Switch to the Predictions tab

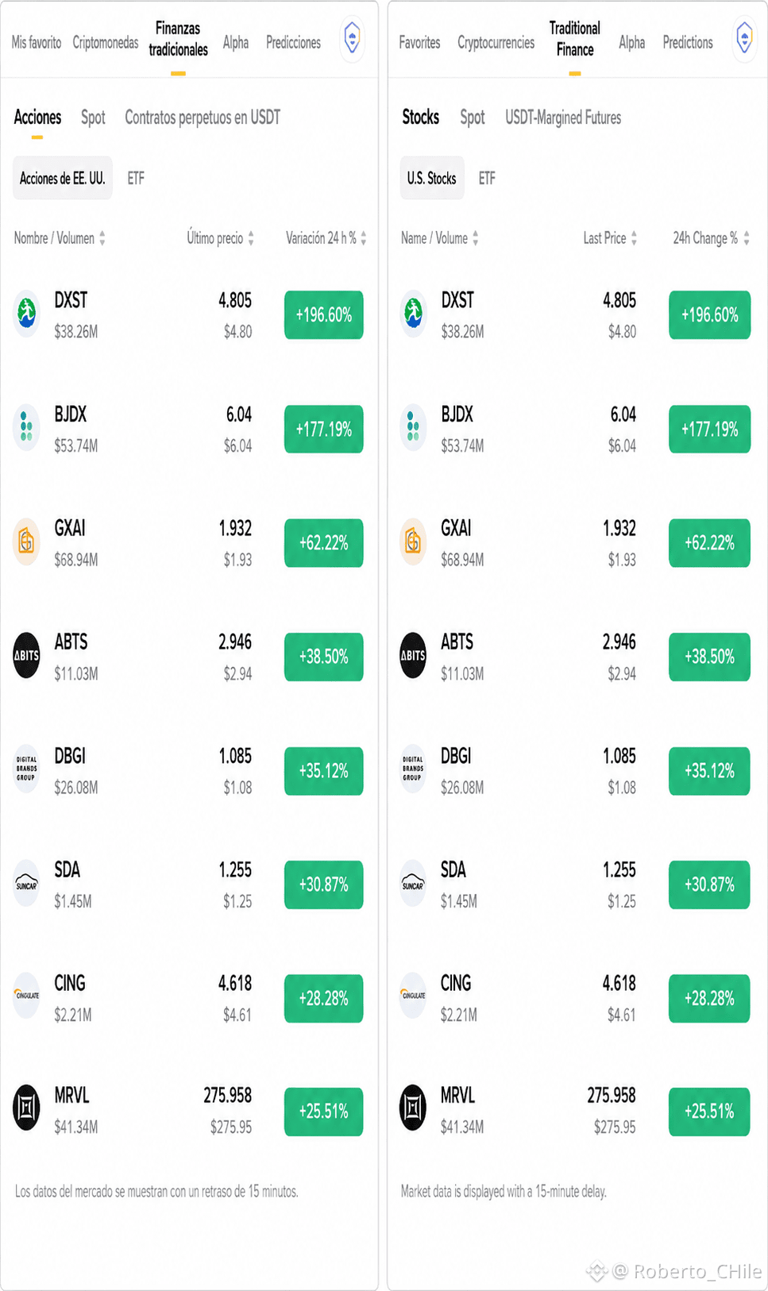(x=688, y=43)
